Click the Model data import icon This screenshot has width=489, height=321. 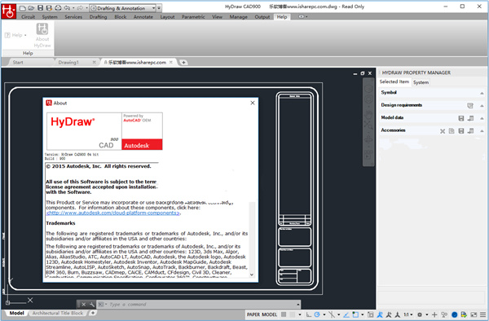point(470,118)
